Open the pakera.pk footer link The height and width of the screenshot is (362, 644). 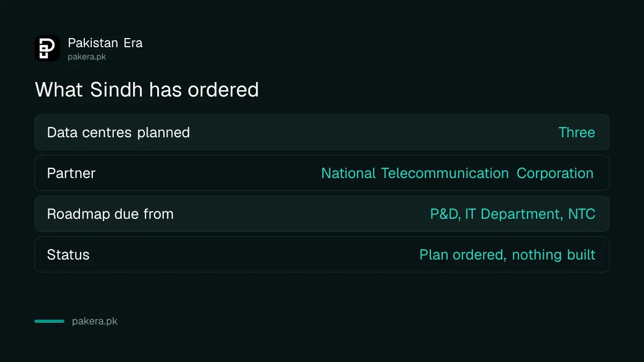tap(94, 322)
